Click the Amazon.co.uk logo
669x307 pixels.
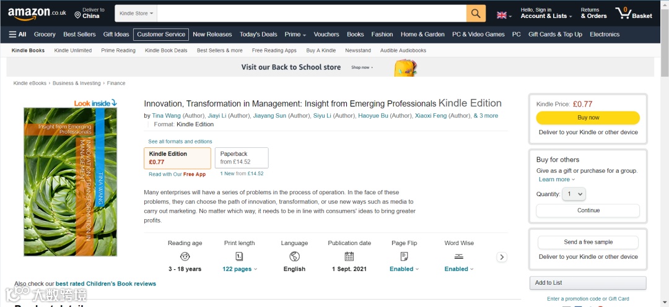click(37, 13)
